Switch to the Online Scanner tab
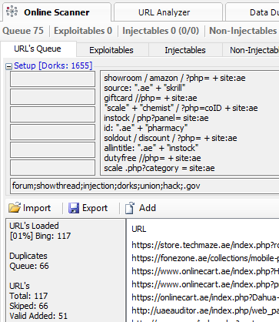 coord(57,12)
